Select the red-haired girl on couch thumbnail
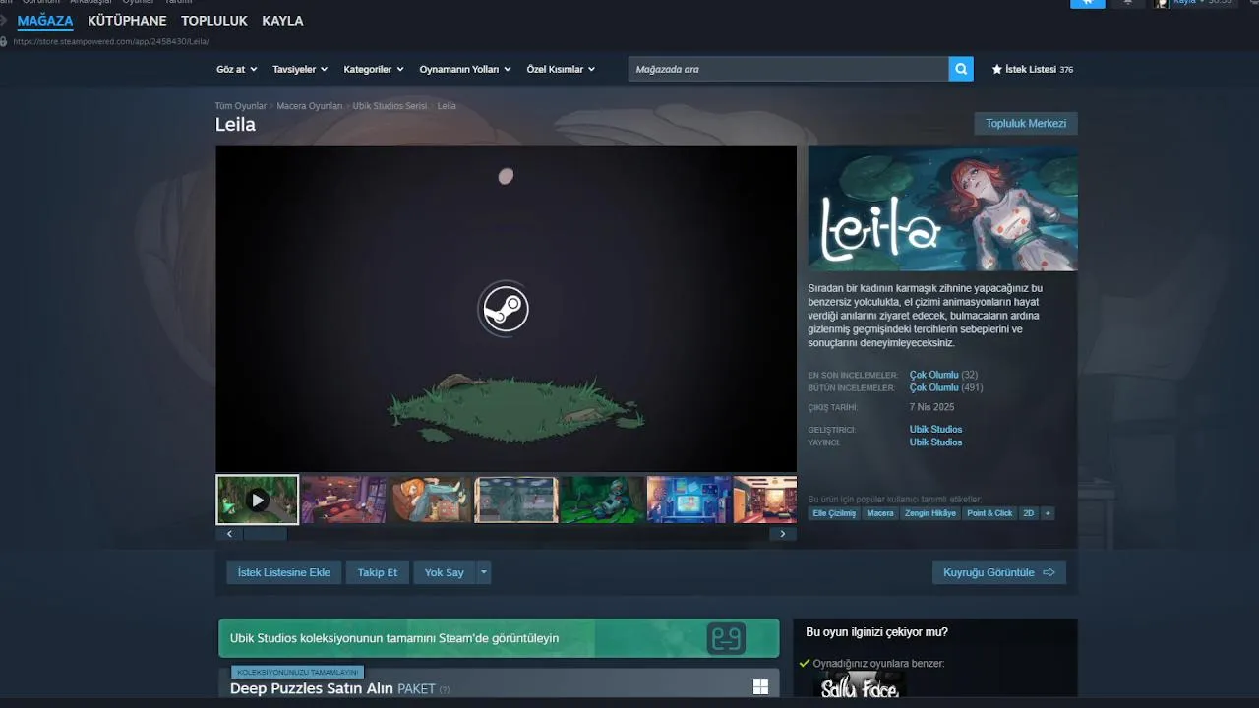 click(x=430, y=500)
